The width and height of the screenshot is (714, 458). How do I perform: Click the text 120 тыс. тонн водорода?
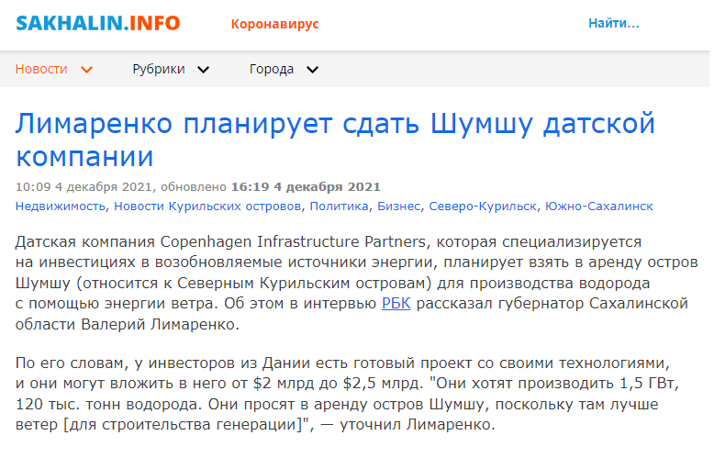[109, 404]
